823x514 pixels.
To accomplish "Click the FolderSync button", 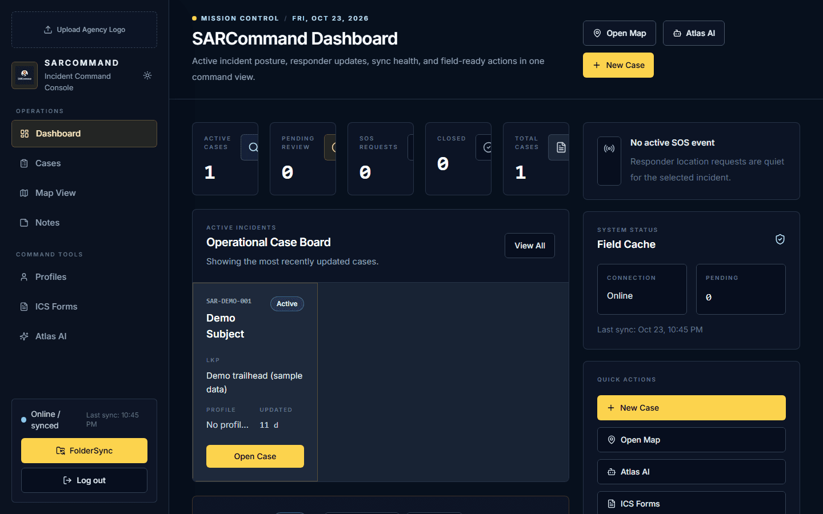I will click(85, 451).
